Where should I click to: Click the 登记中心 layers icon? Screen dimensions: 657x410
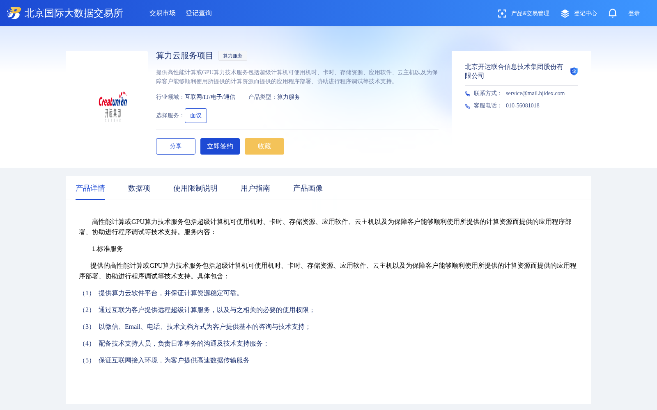pyautogui.click(x=565, y=14)
